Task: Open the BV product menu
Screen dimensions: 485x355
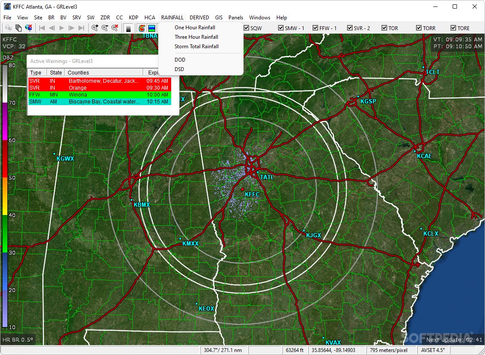Action: [x=63, y=18]
